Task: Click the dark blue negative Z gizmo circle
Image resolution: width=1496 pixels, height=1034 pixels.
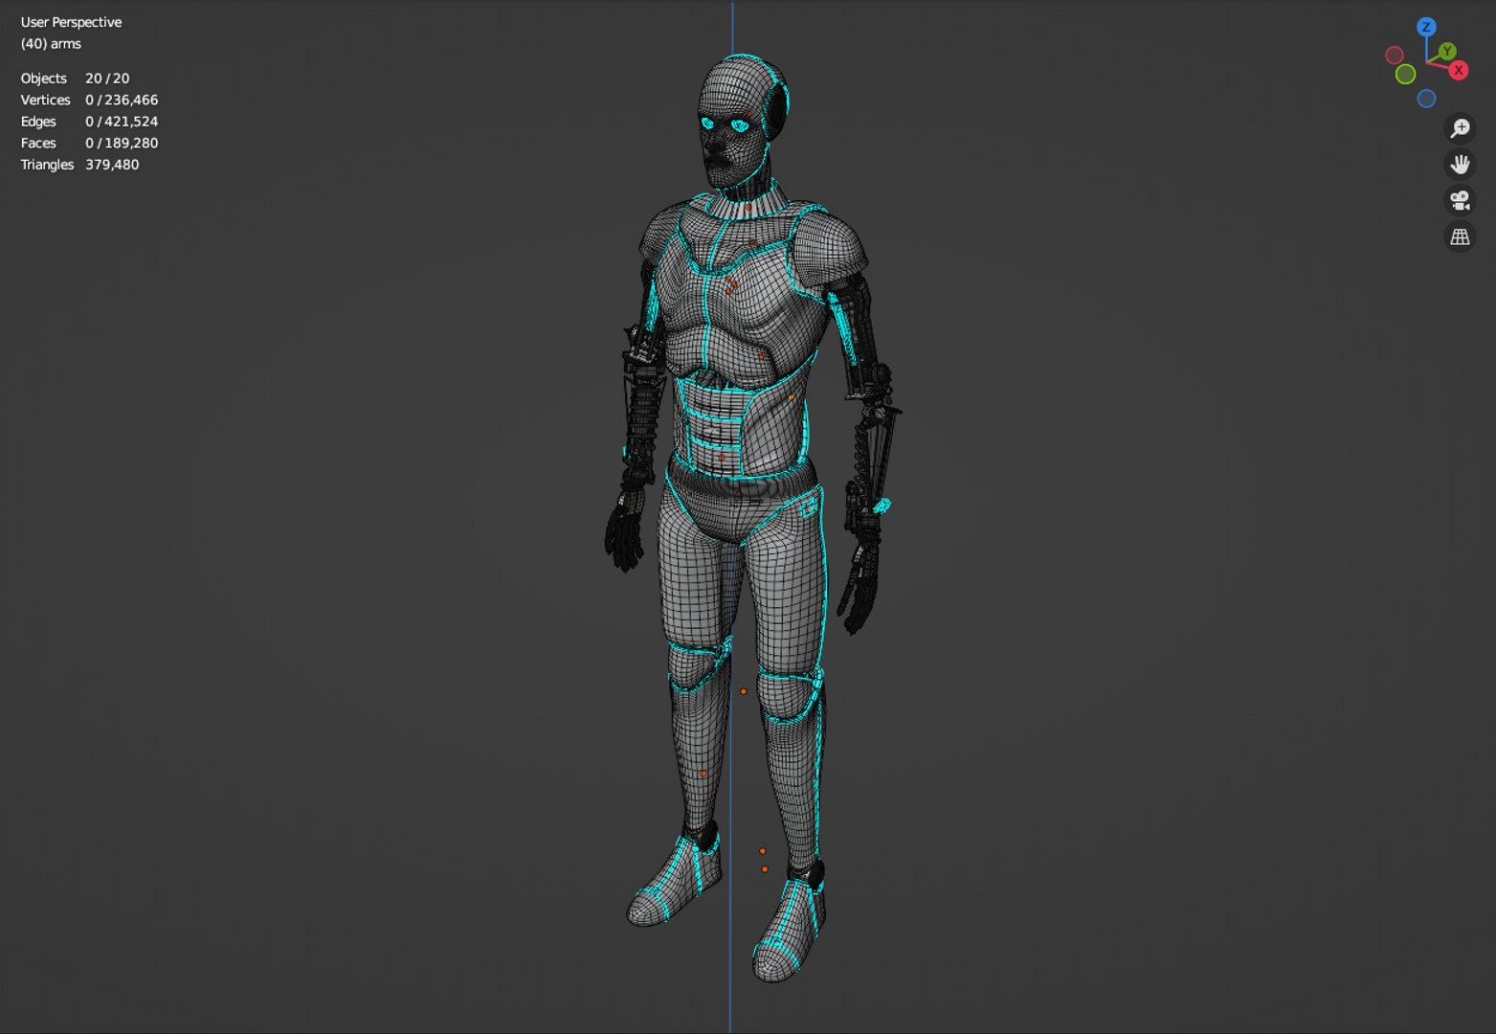Action: [1426, 99]
